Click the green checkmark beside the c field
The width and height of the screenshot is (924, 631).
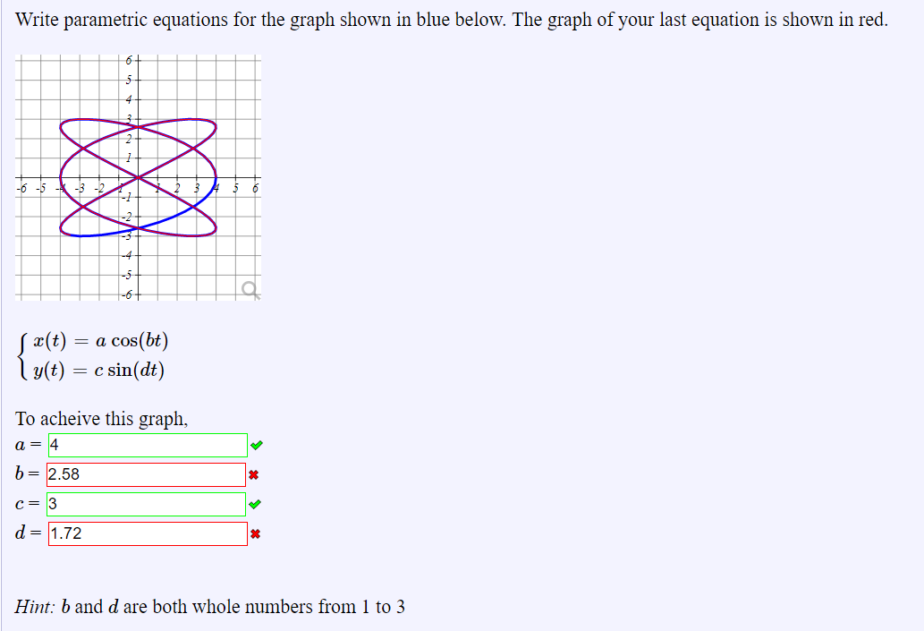pyautogui.click(x=258, y=504)
